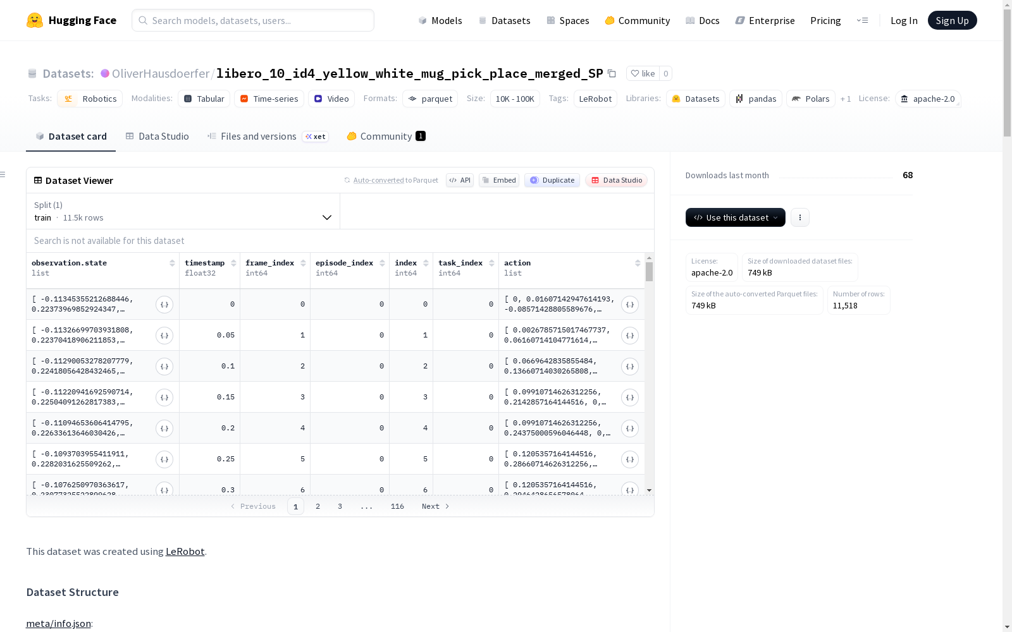1012x632 pixels.
Task: Expand the observation.state cell in the timestamp 0.2 row
Action: click(x=164, y=428)
